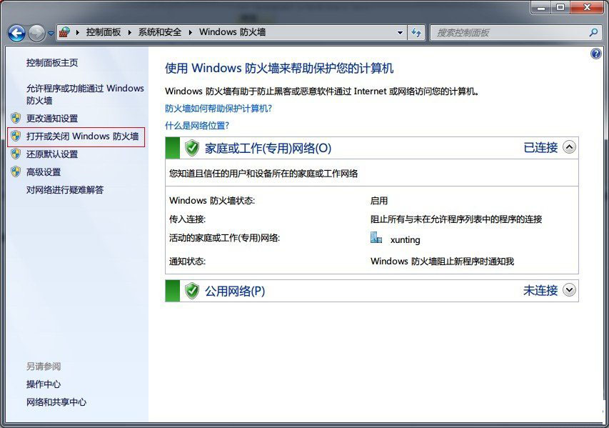Click the xunting network icon
609x428 pixels.
[376, 239]
